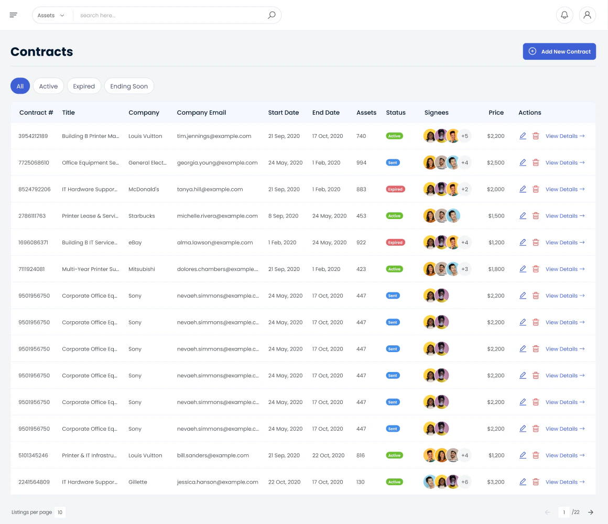Open the user profile icon

click(587, 15)
